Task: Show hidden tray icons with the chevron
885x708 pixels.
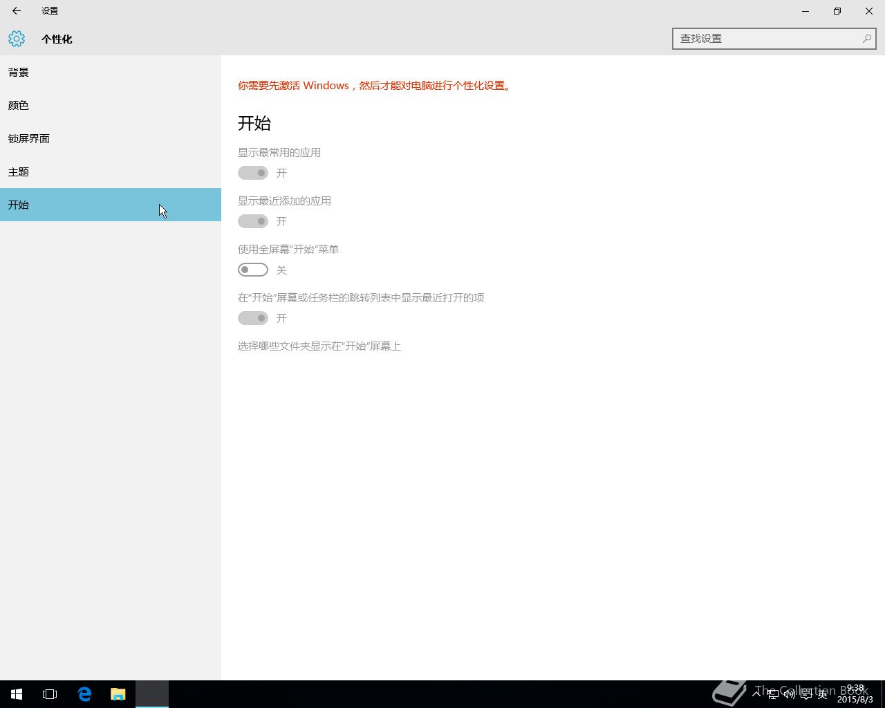Action: coord(756,694)
